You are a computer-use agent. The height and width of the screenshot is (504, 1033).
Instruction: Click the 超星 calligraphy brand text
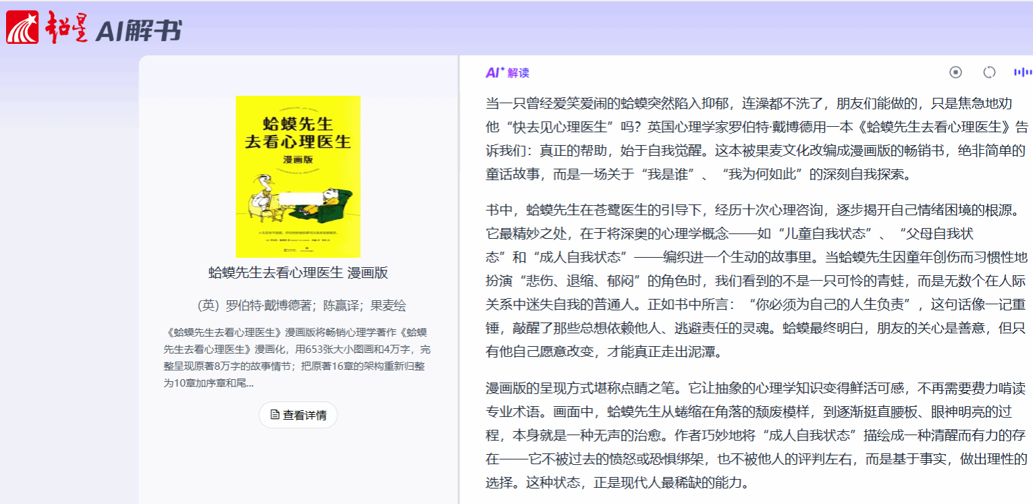66,28
